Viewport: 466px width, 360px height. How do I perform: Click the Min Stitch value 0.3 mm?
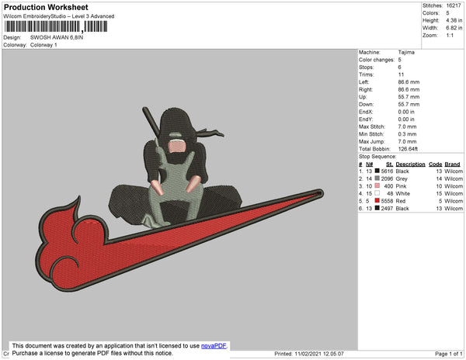click(407, 134)
